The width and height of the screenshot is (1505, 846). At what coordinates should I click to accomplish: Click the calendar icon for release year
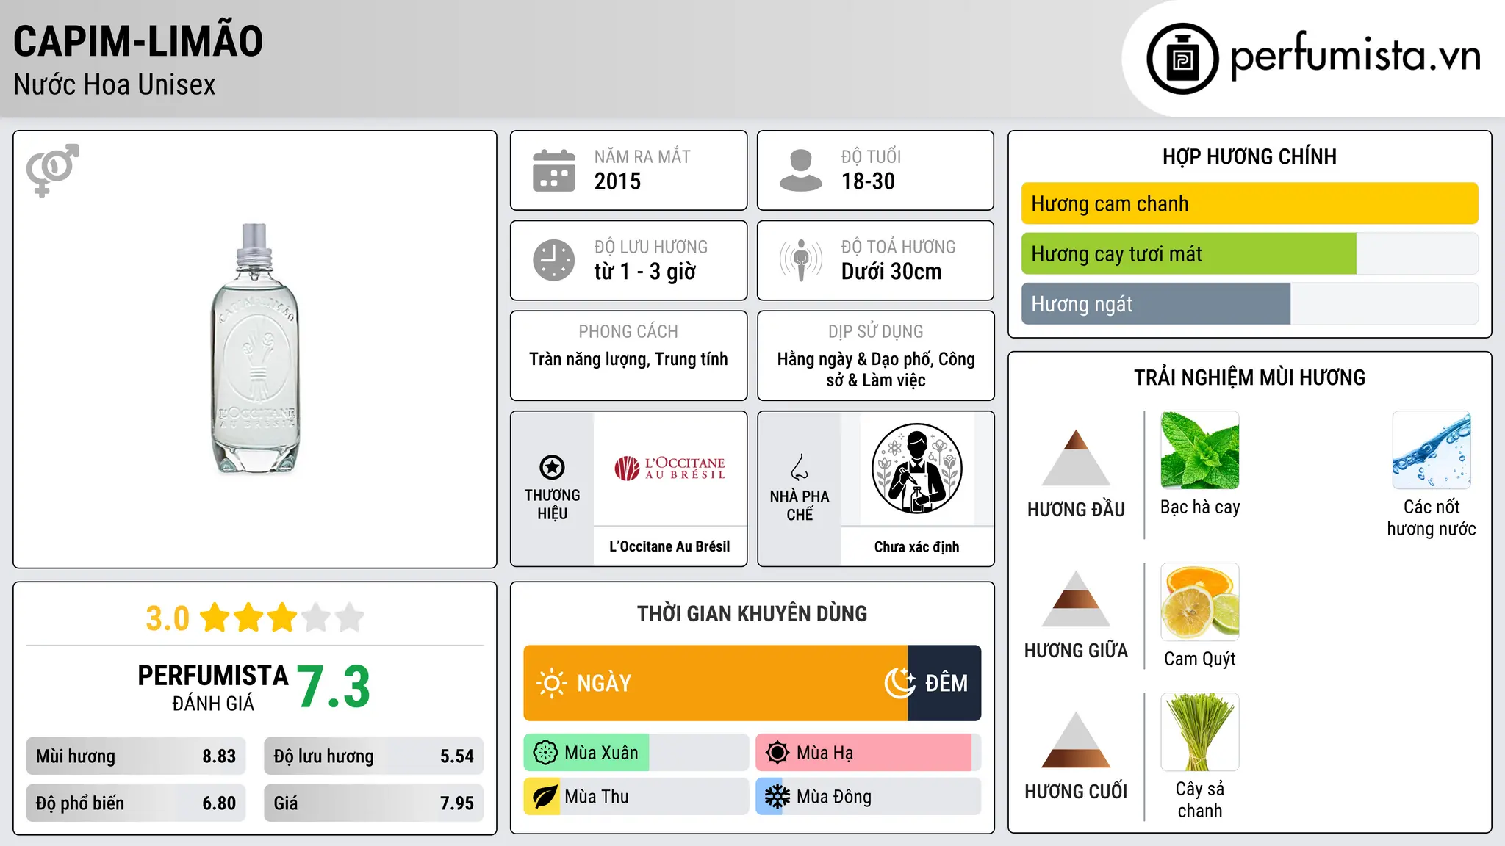(554, 170)
